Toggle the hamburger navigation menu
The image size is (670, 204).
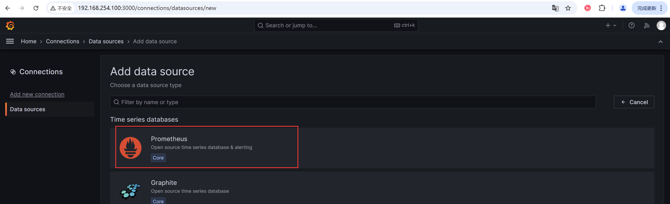pyautogui.click(x=10, y=41)
